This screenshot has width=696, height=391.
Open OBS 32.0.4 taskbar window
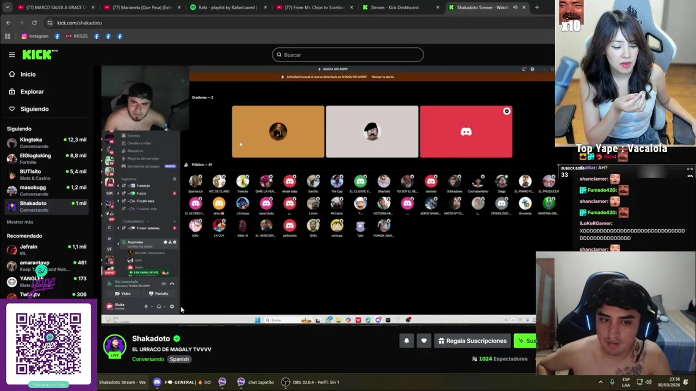tap(310, 382)
